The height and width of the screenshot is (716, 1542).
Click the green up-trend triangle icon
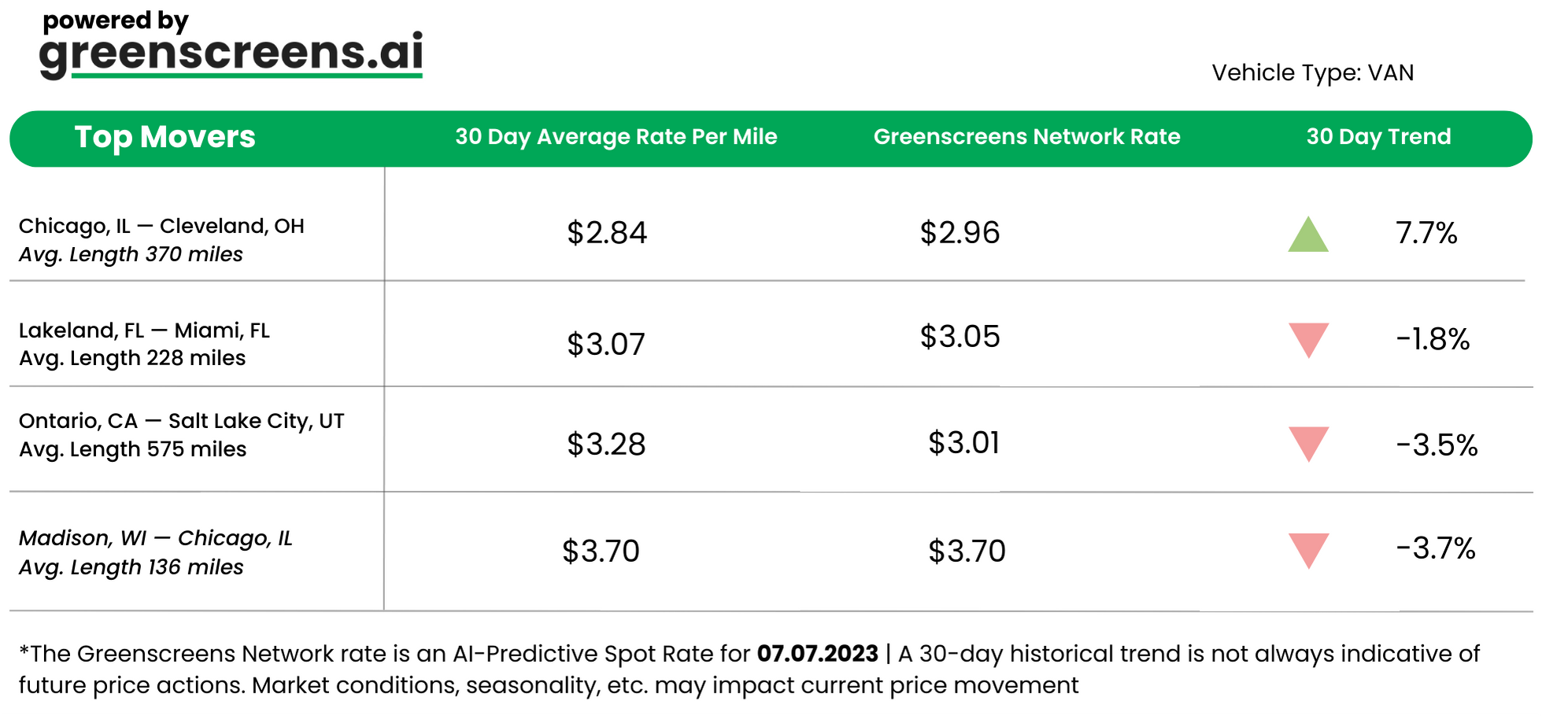tap(1307, 235)
